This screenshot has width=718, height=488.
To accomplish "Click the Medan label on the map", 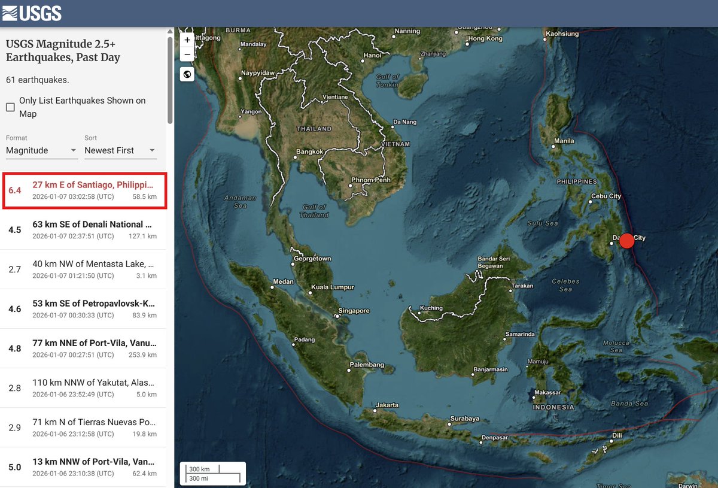I will coord(283,281).
